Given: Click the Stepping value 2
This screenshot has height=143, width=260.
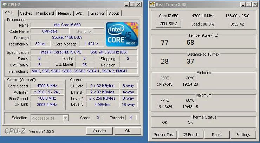Looking at the screenshot, I should [128, 58].
